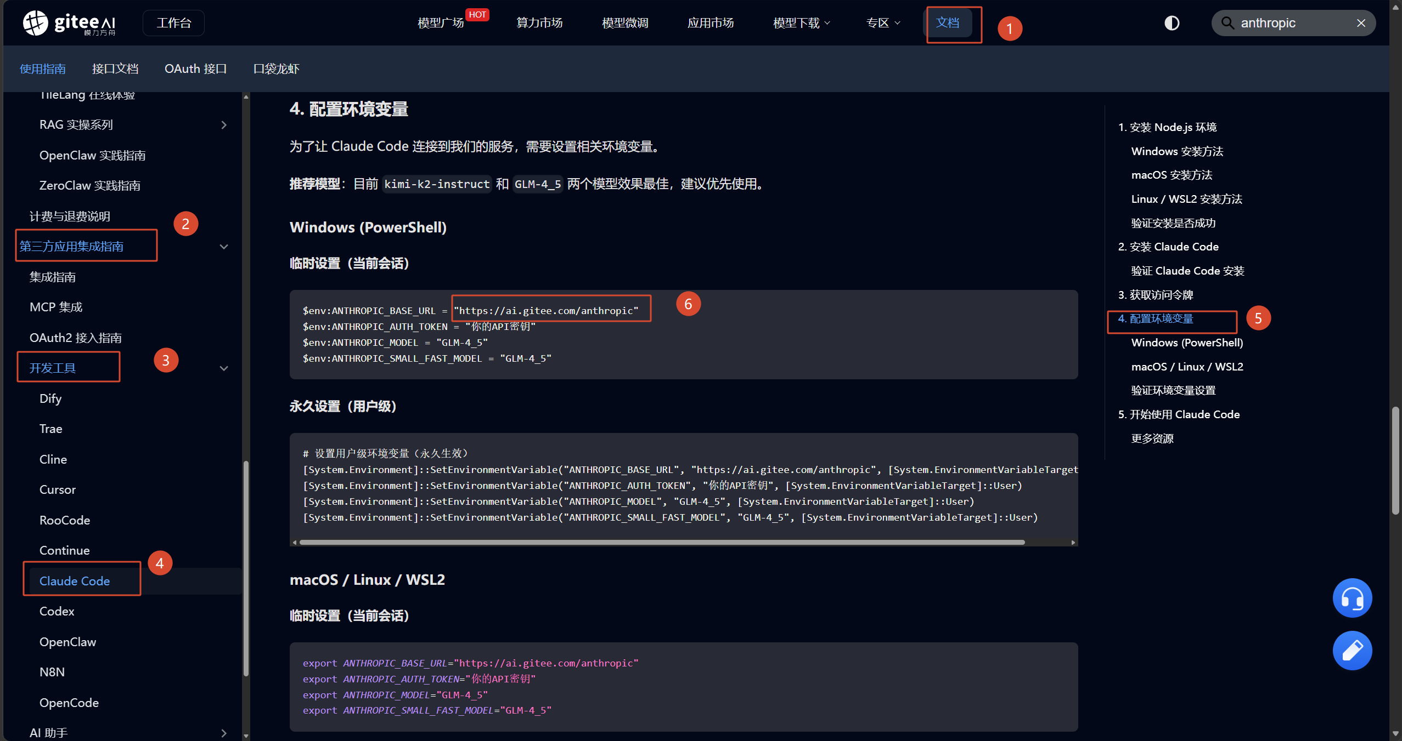Open the headset customer support button
Viewport: 1402px width, 741px height.
pos(1352,598)
